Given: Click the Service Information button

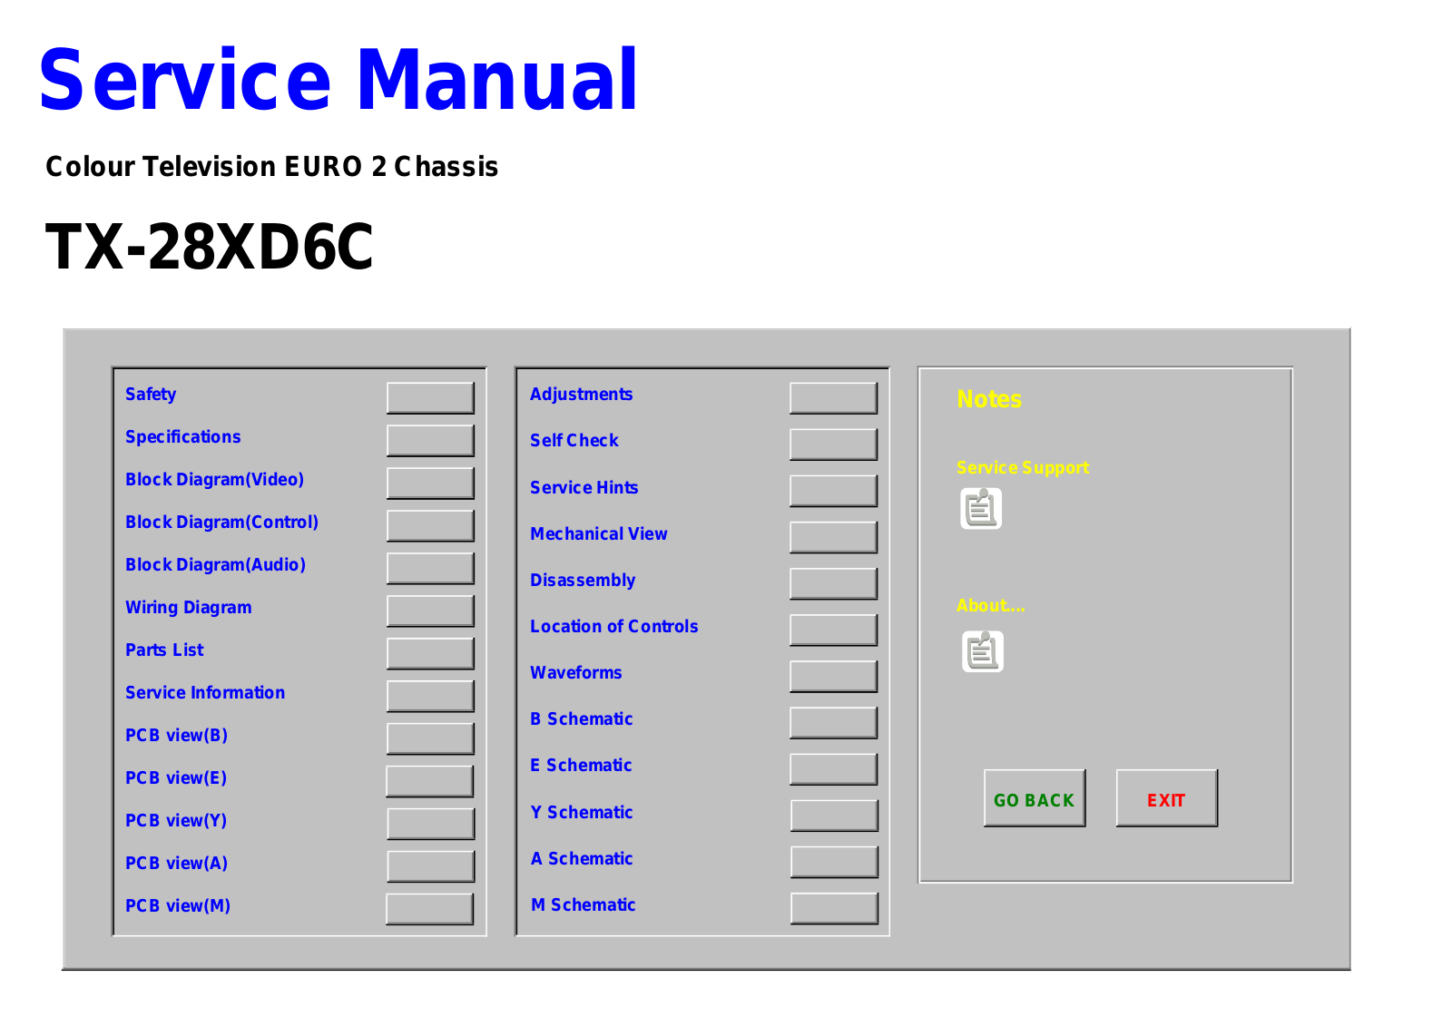Looking at the screenshot, I should [x=430, y=696].
